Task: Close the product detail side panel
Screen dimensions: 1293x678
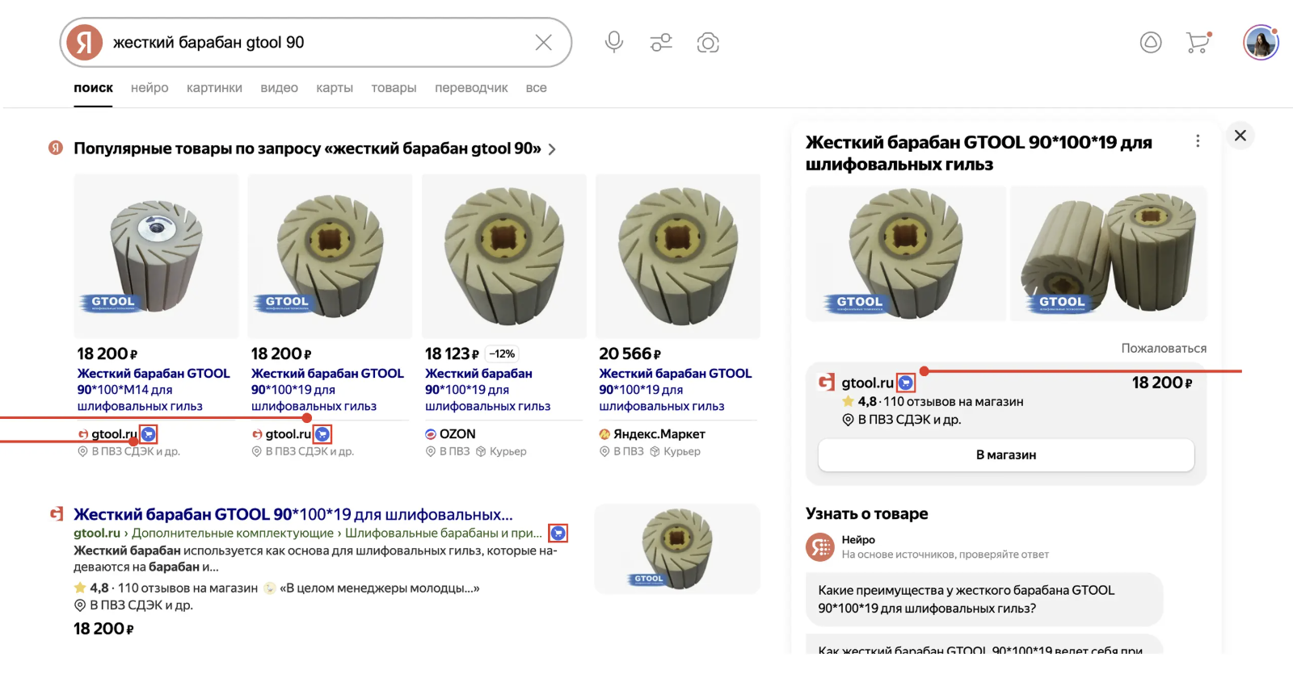Action: point(1240,136)
